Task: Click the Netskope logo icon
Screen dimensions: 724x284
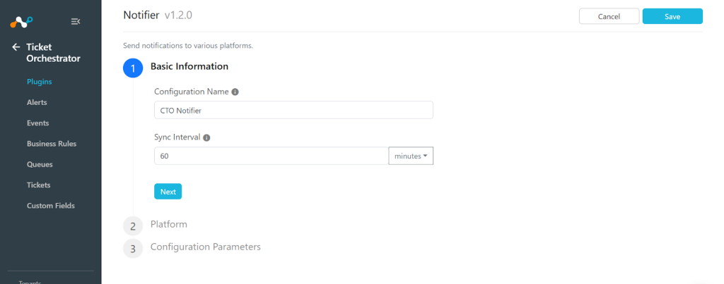Action: (21, 22)
